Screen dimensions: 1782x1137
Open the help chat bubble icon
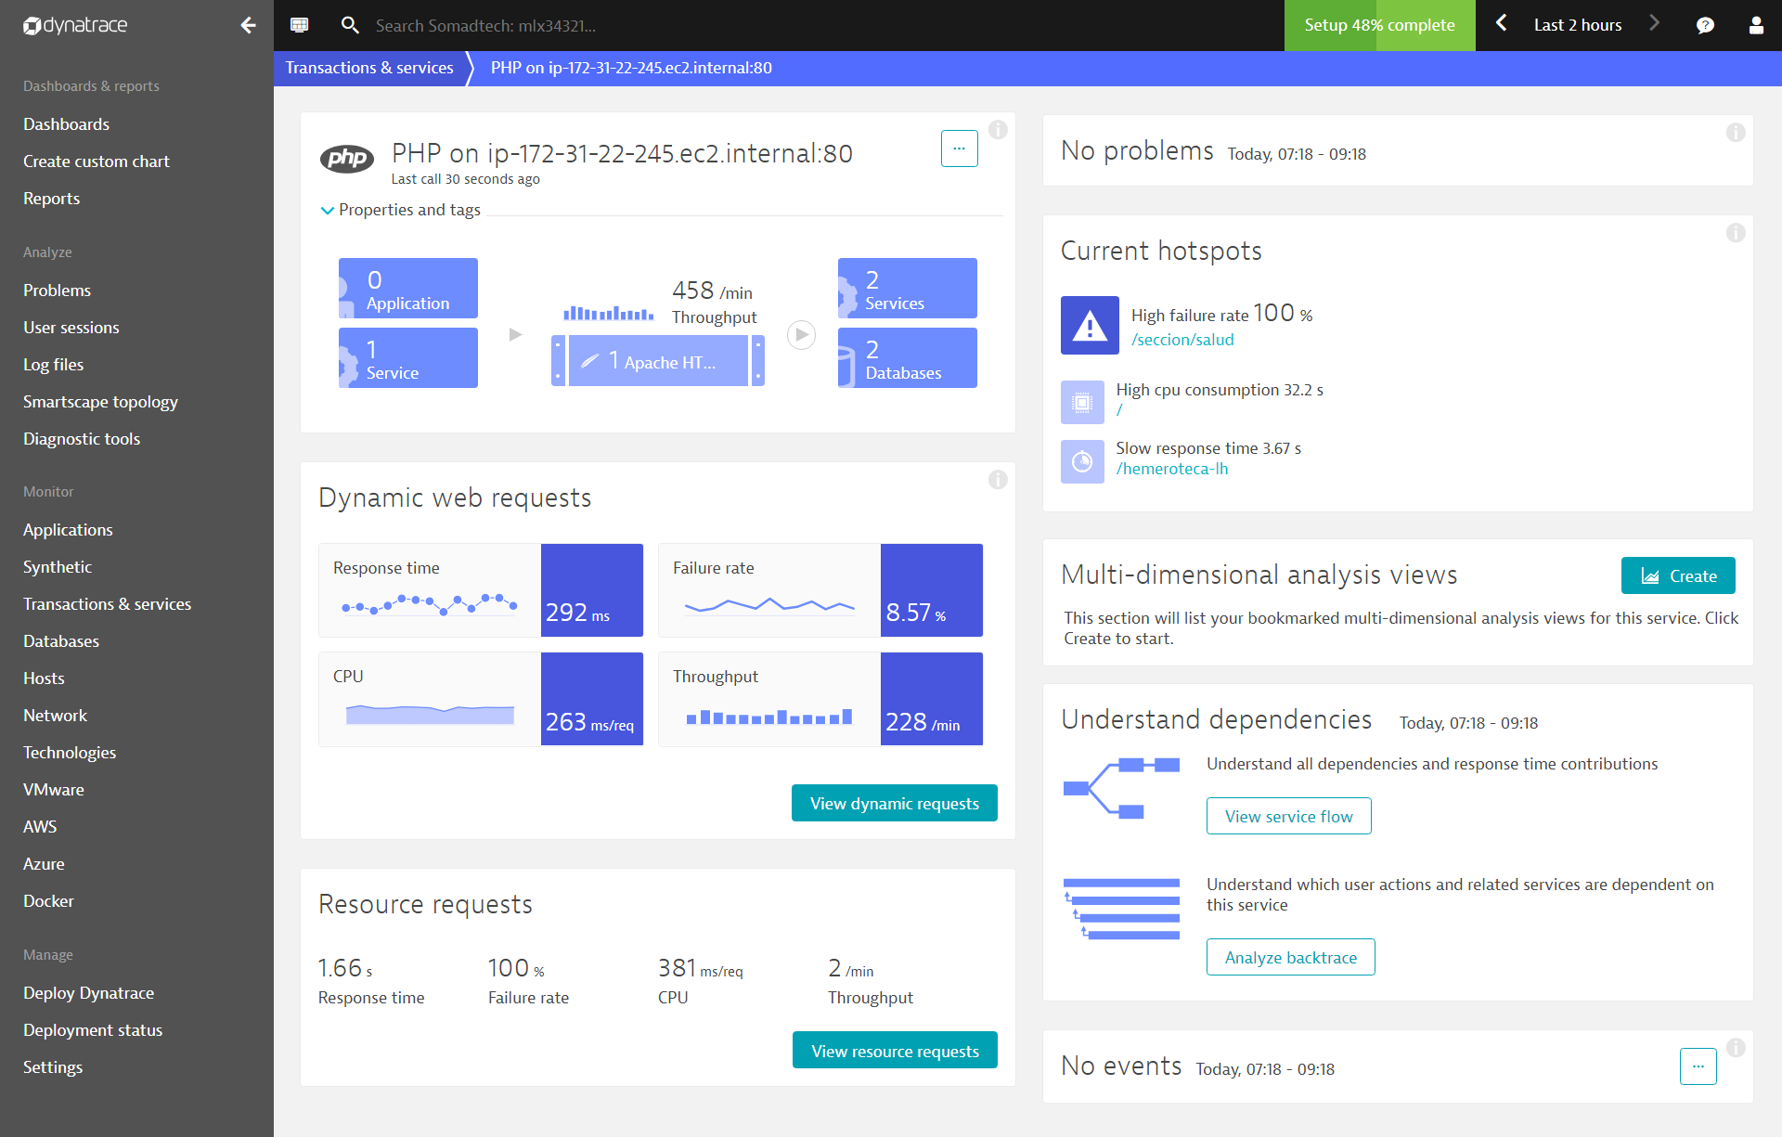1705,25
